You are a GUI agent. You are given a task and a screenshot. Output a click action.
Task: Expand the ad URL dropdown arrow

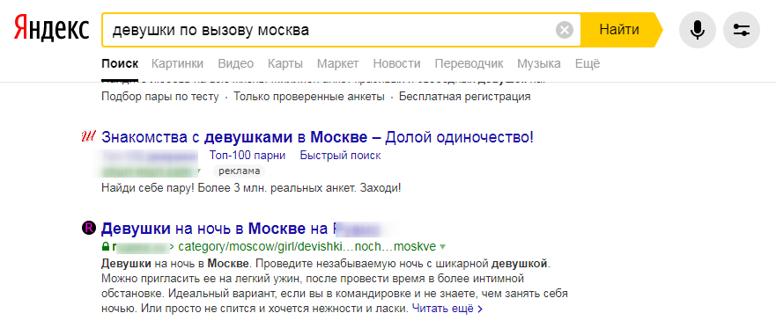tap(199, 171)
